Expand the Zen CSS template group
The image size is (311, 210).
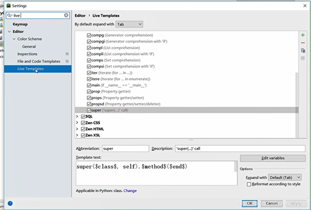77,123
